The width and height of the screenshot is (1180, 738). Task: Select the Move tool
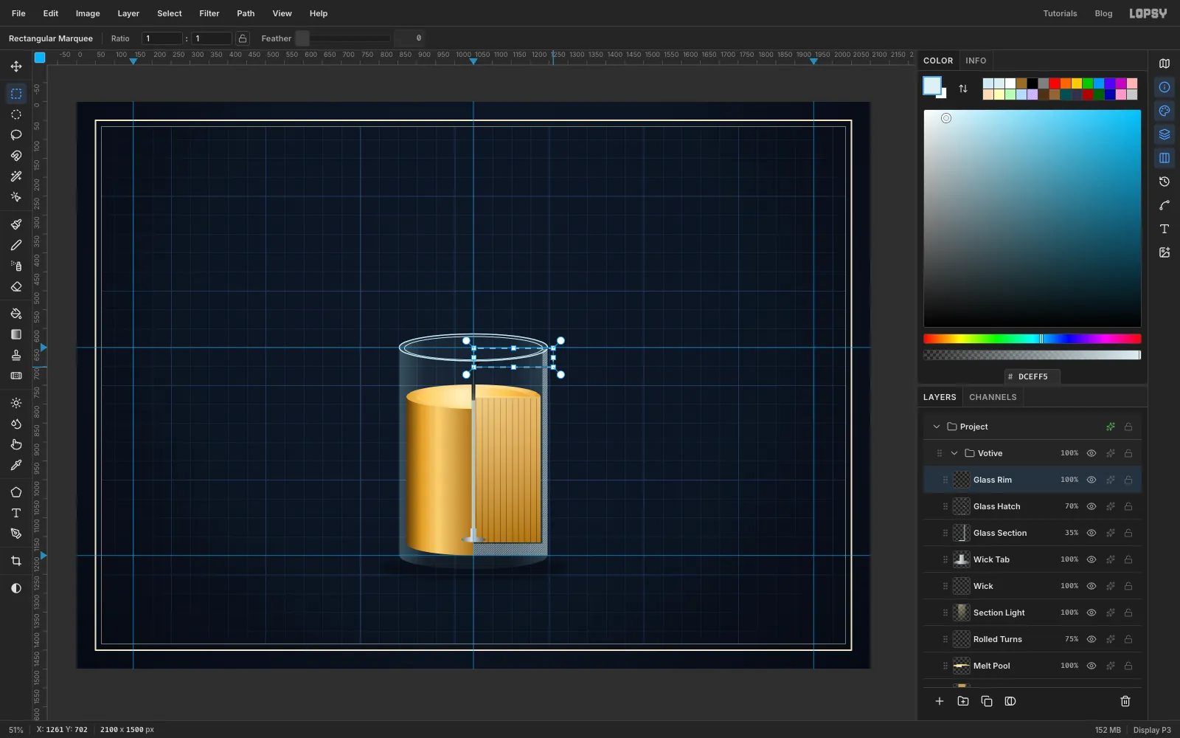(16, 66)
